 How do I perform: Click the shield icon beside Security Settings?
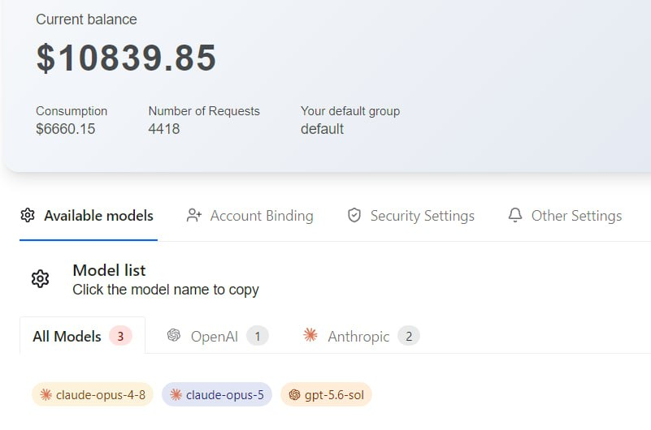point(354,216)
